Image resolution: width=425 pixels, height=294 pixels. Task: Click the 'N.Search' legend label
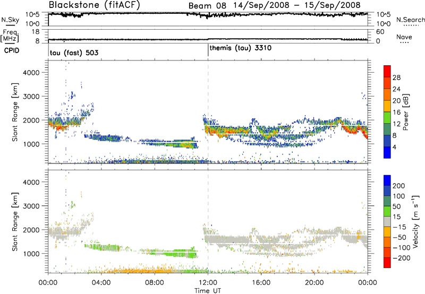[x=410, y=20]
